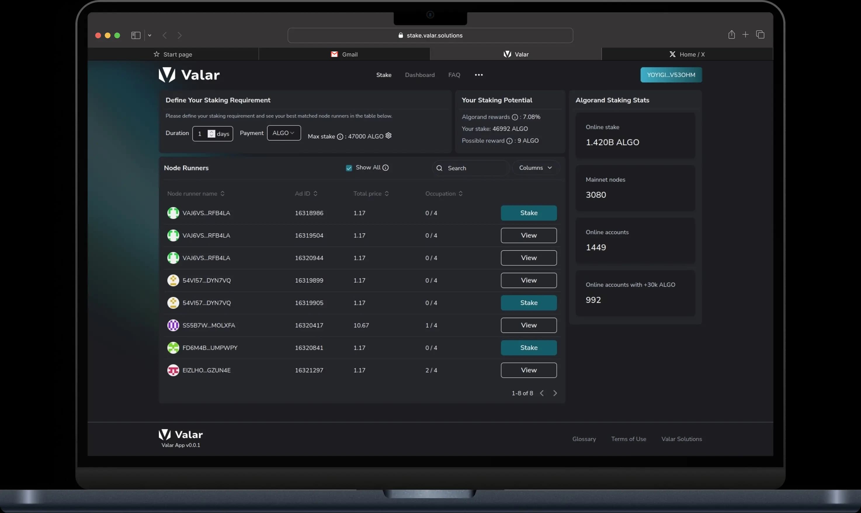Screen dimensions: 861x513
Task: Open the three-dot more menu
Action: [x=479, y=75]
